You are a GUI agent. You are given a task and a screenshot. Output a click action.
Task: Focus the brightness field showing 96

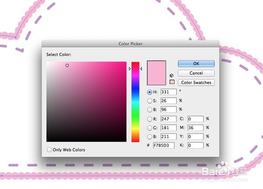[169, 109]
